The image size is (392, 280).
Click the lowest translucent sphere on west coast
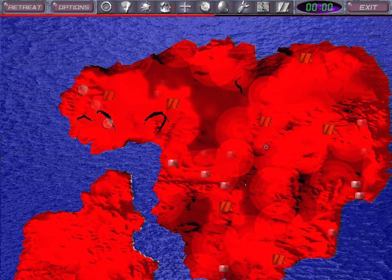(x=107, y=123)
